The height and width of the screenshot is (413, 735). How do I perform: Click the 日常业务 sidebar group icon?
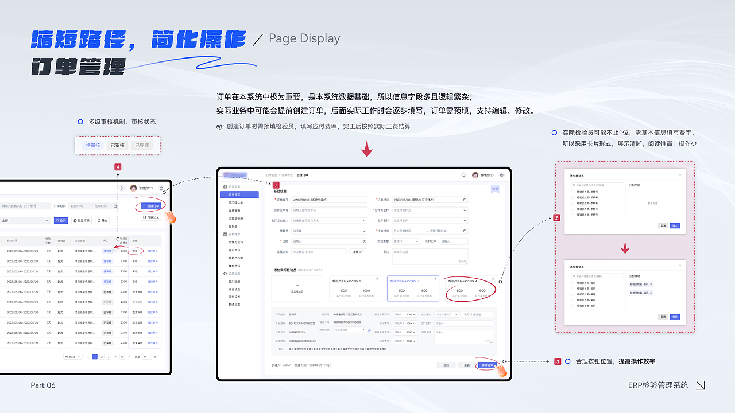225,187
